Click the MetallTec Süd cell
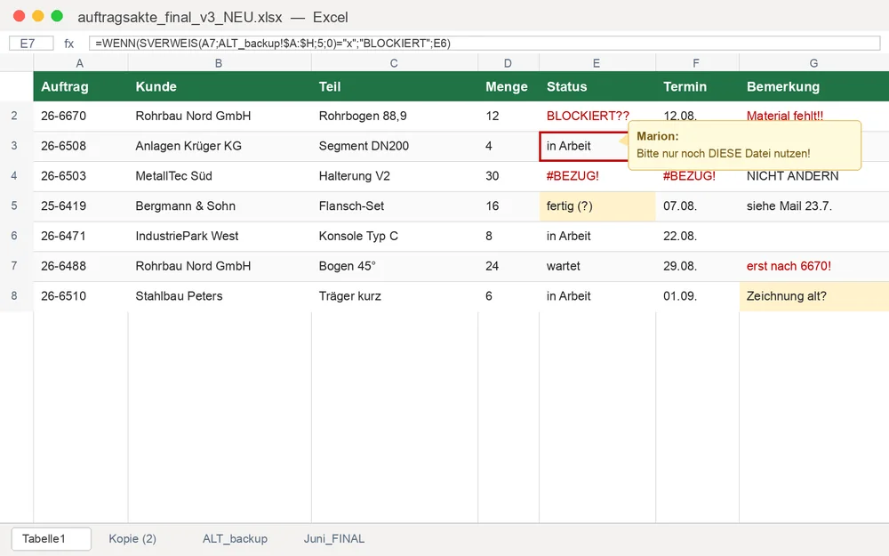This screenshot has height=556, width=889. (x=220, y=176)
